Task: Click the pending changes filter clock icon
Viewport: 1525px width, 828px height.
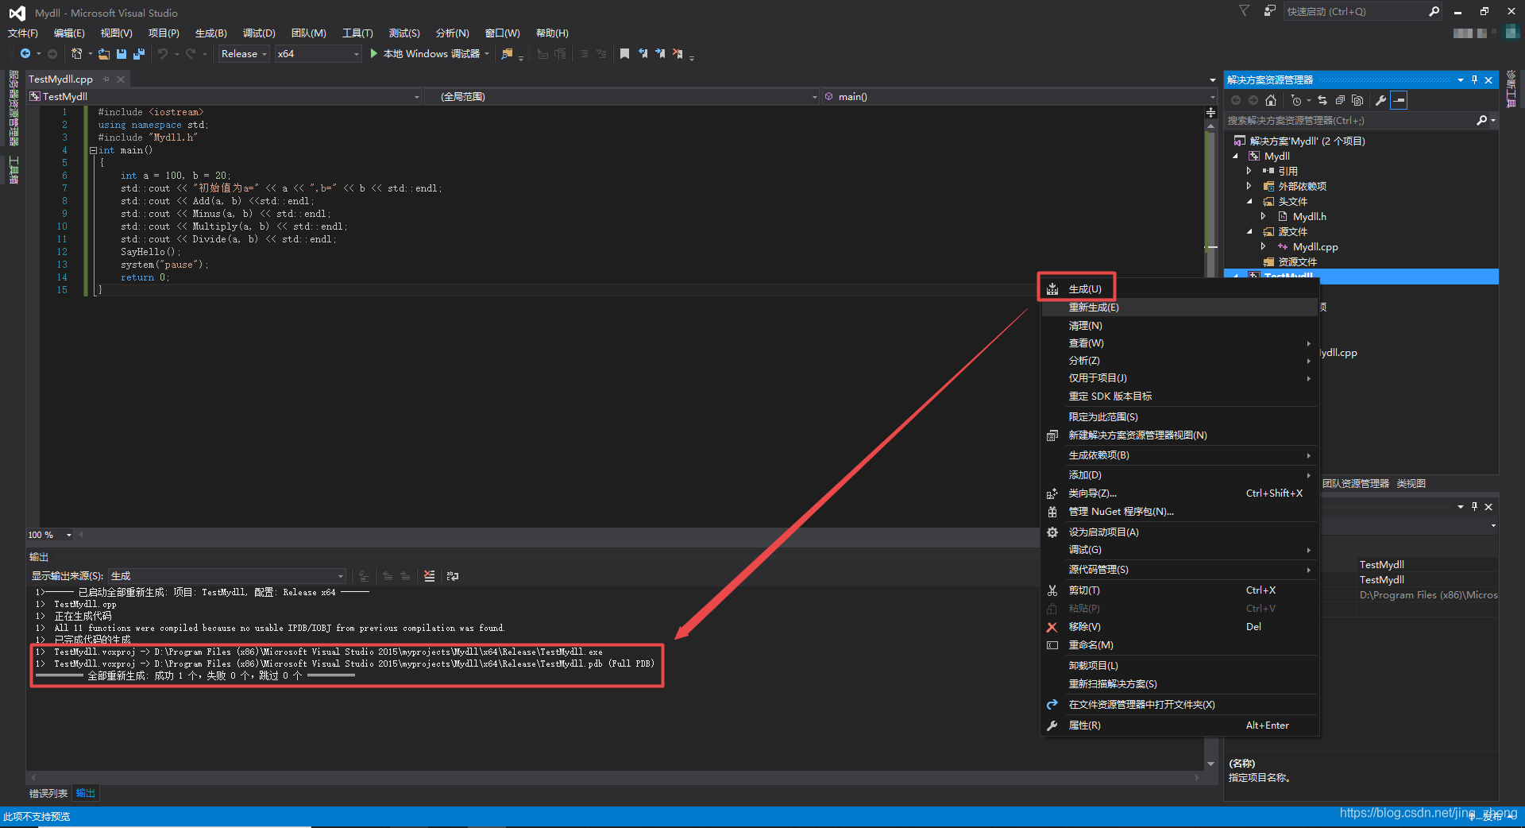Action: [1296, 100]
